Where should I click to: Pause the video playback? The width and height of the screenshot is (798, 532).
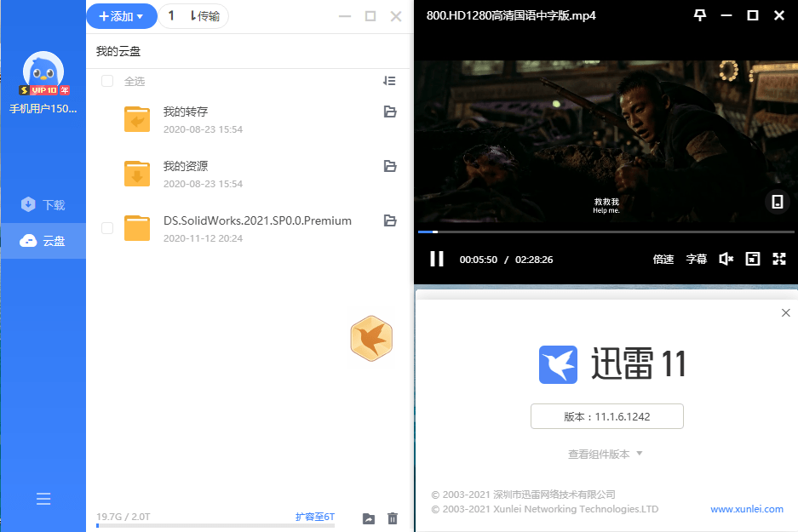436,259
